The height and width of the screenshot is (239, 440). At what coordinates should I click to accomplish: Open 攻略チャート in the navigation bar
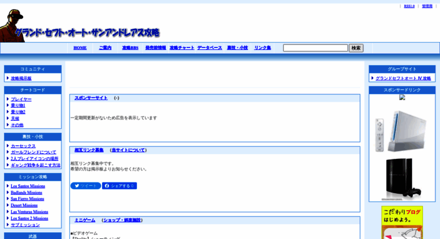(182, 48)
